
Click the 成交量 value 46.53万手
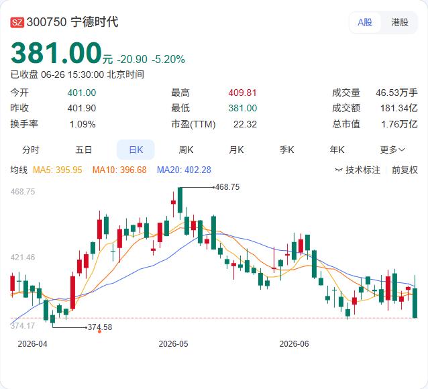[x=396, y=93]
